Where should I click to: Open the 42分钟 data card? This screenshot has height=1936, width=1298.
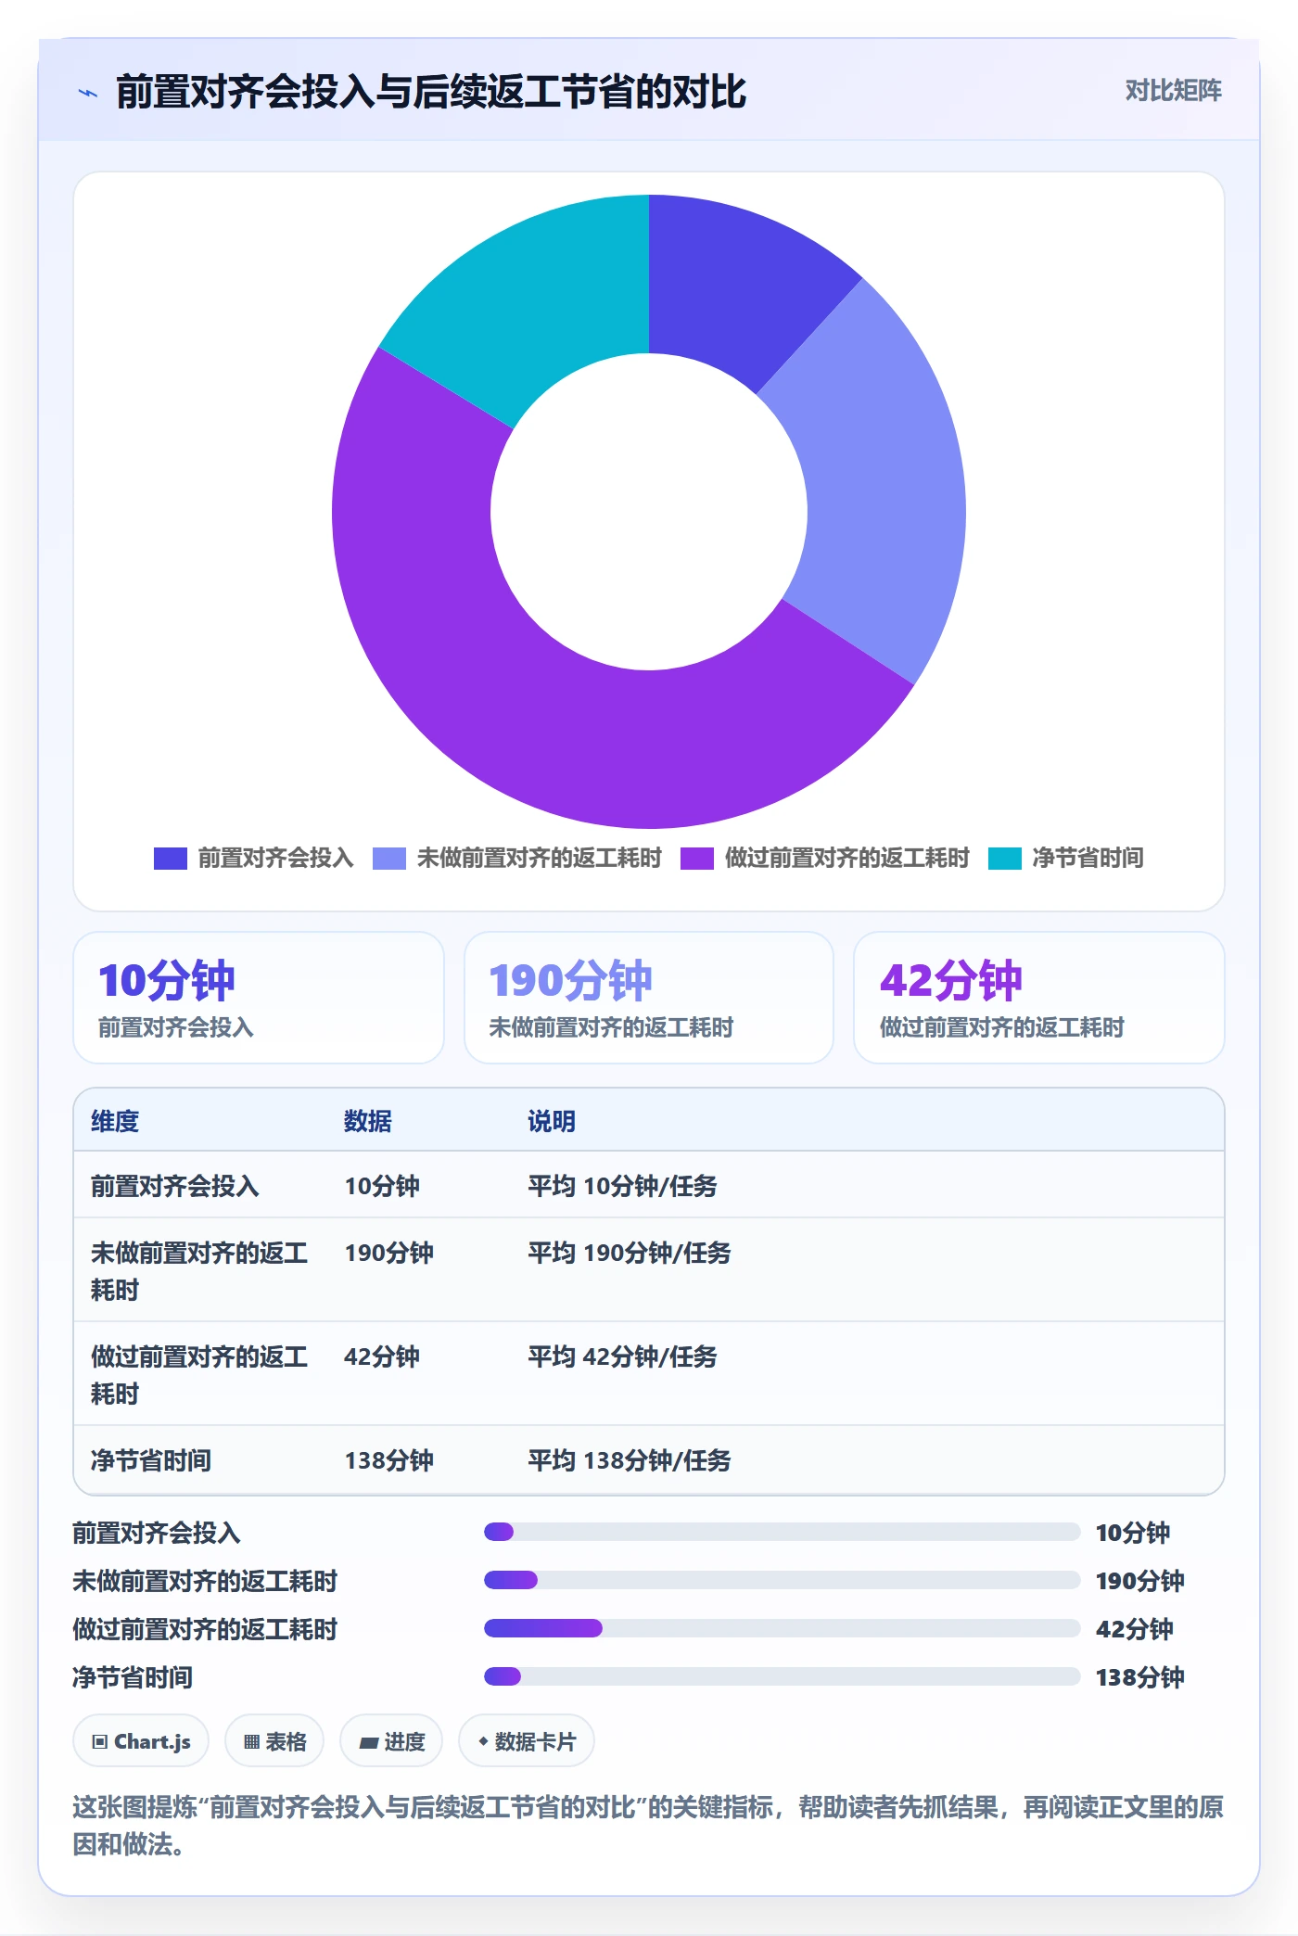[1039, 998]
